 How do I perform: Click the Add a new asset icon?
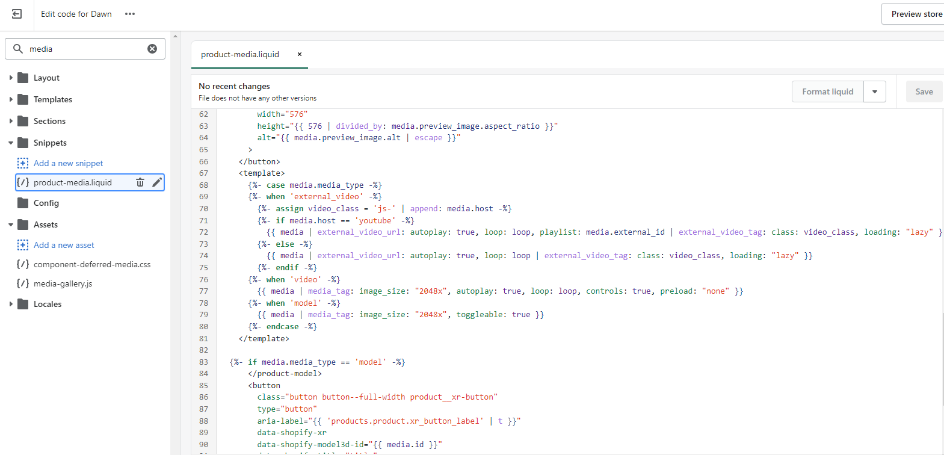coord(23,245)
